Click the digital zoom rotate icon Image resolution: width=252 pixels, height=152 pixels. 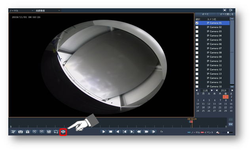(56, 132)
